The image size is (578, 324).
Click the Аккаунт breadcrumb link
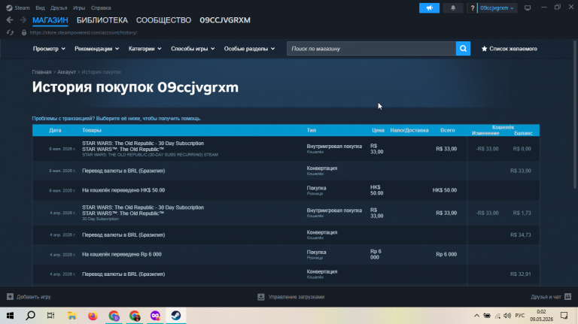tap(66, 72)
